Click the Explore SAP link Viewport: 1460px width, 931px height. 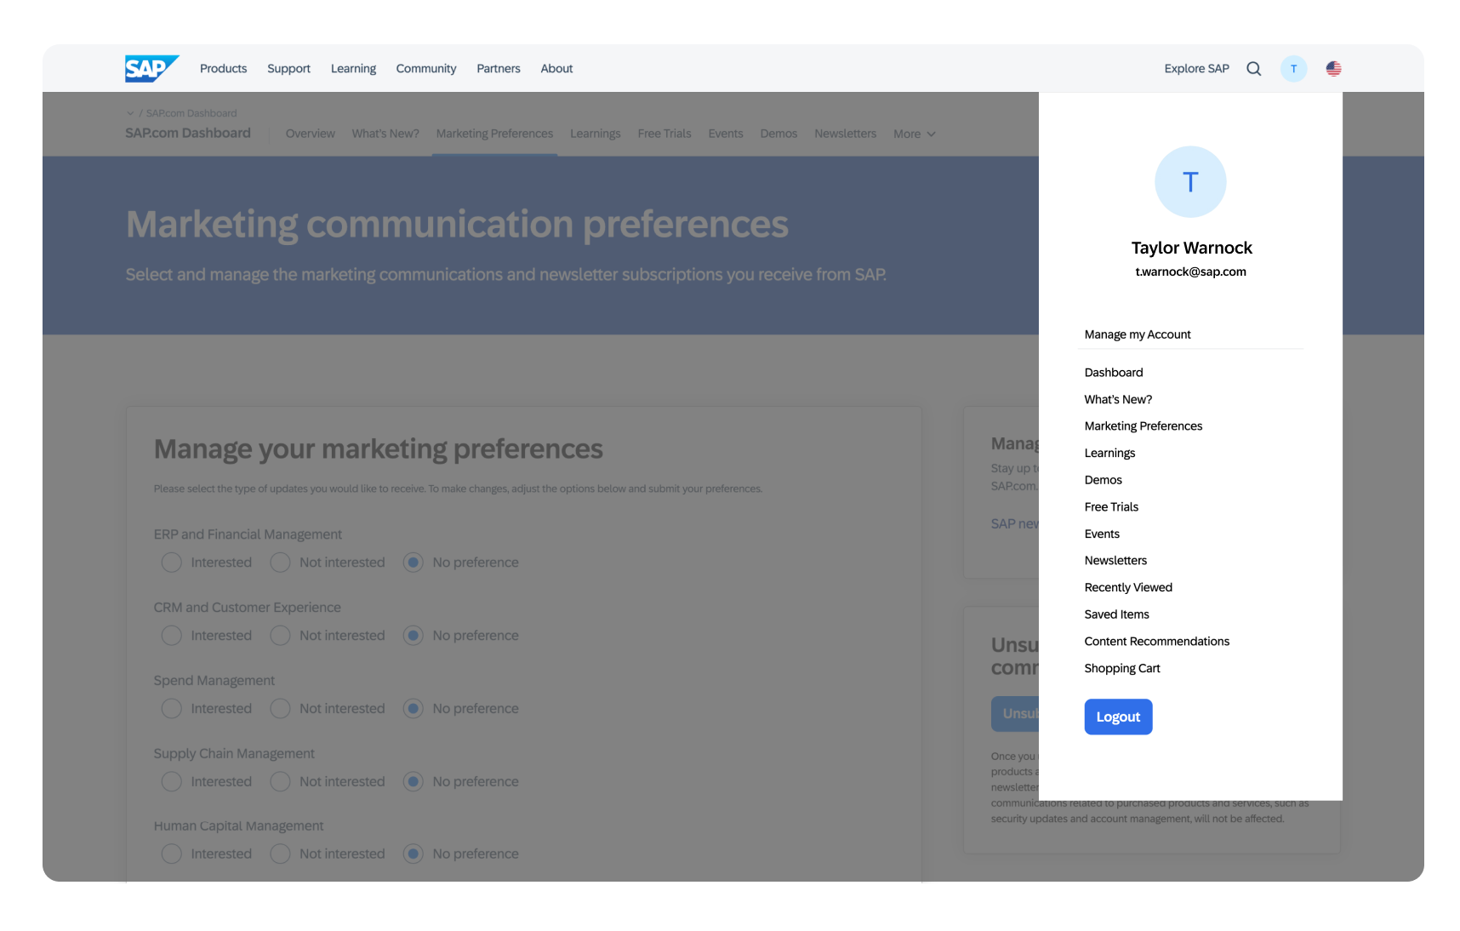[x=1196, y=68]
